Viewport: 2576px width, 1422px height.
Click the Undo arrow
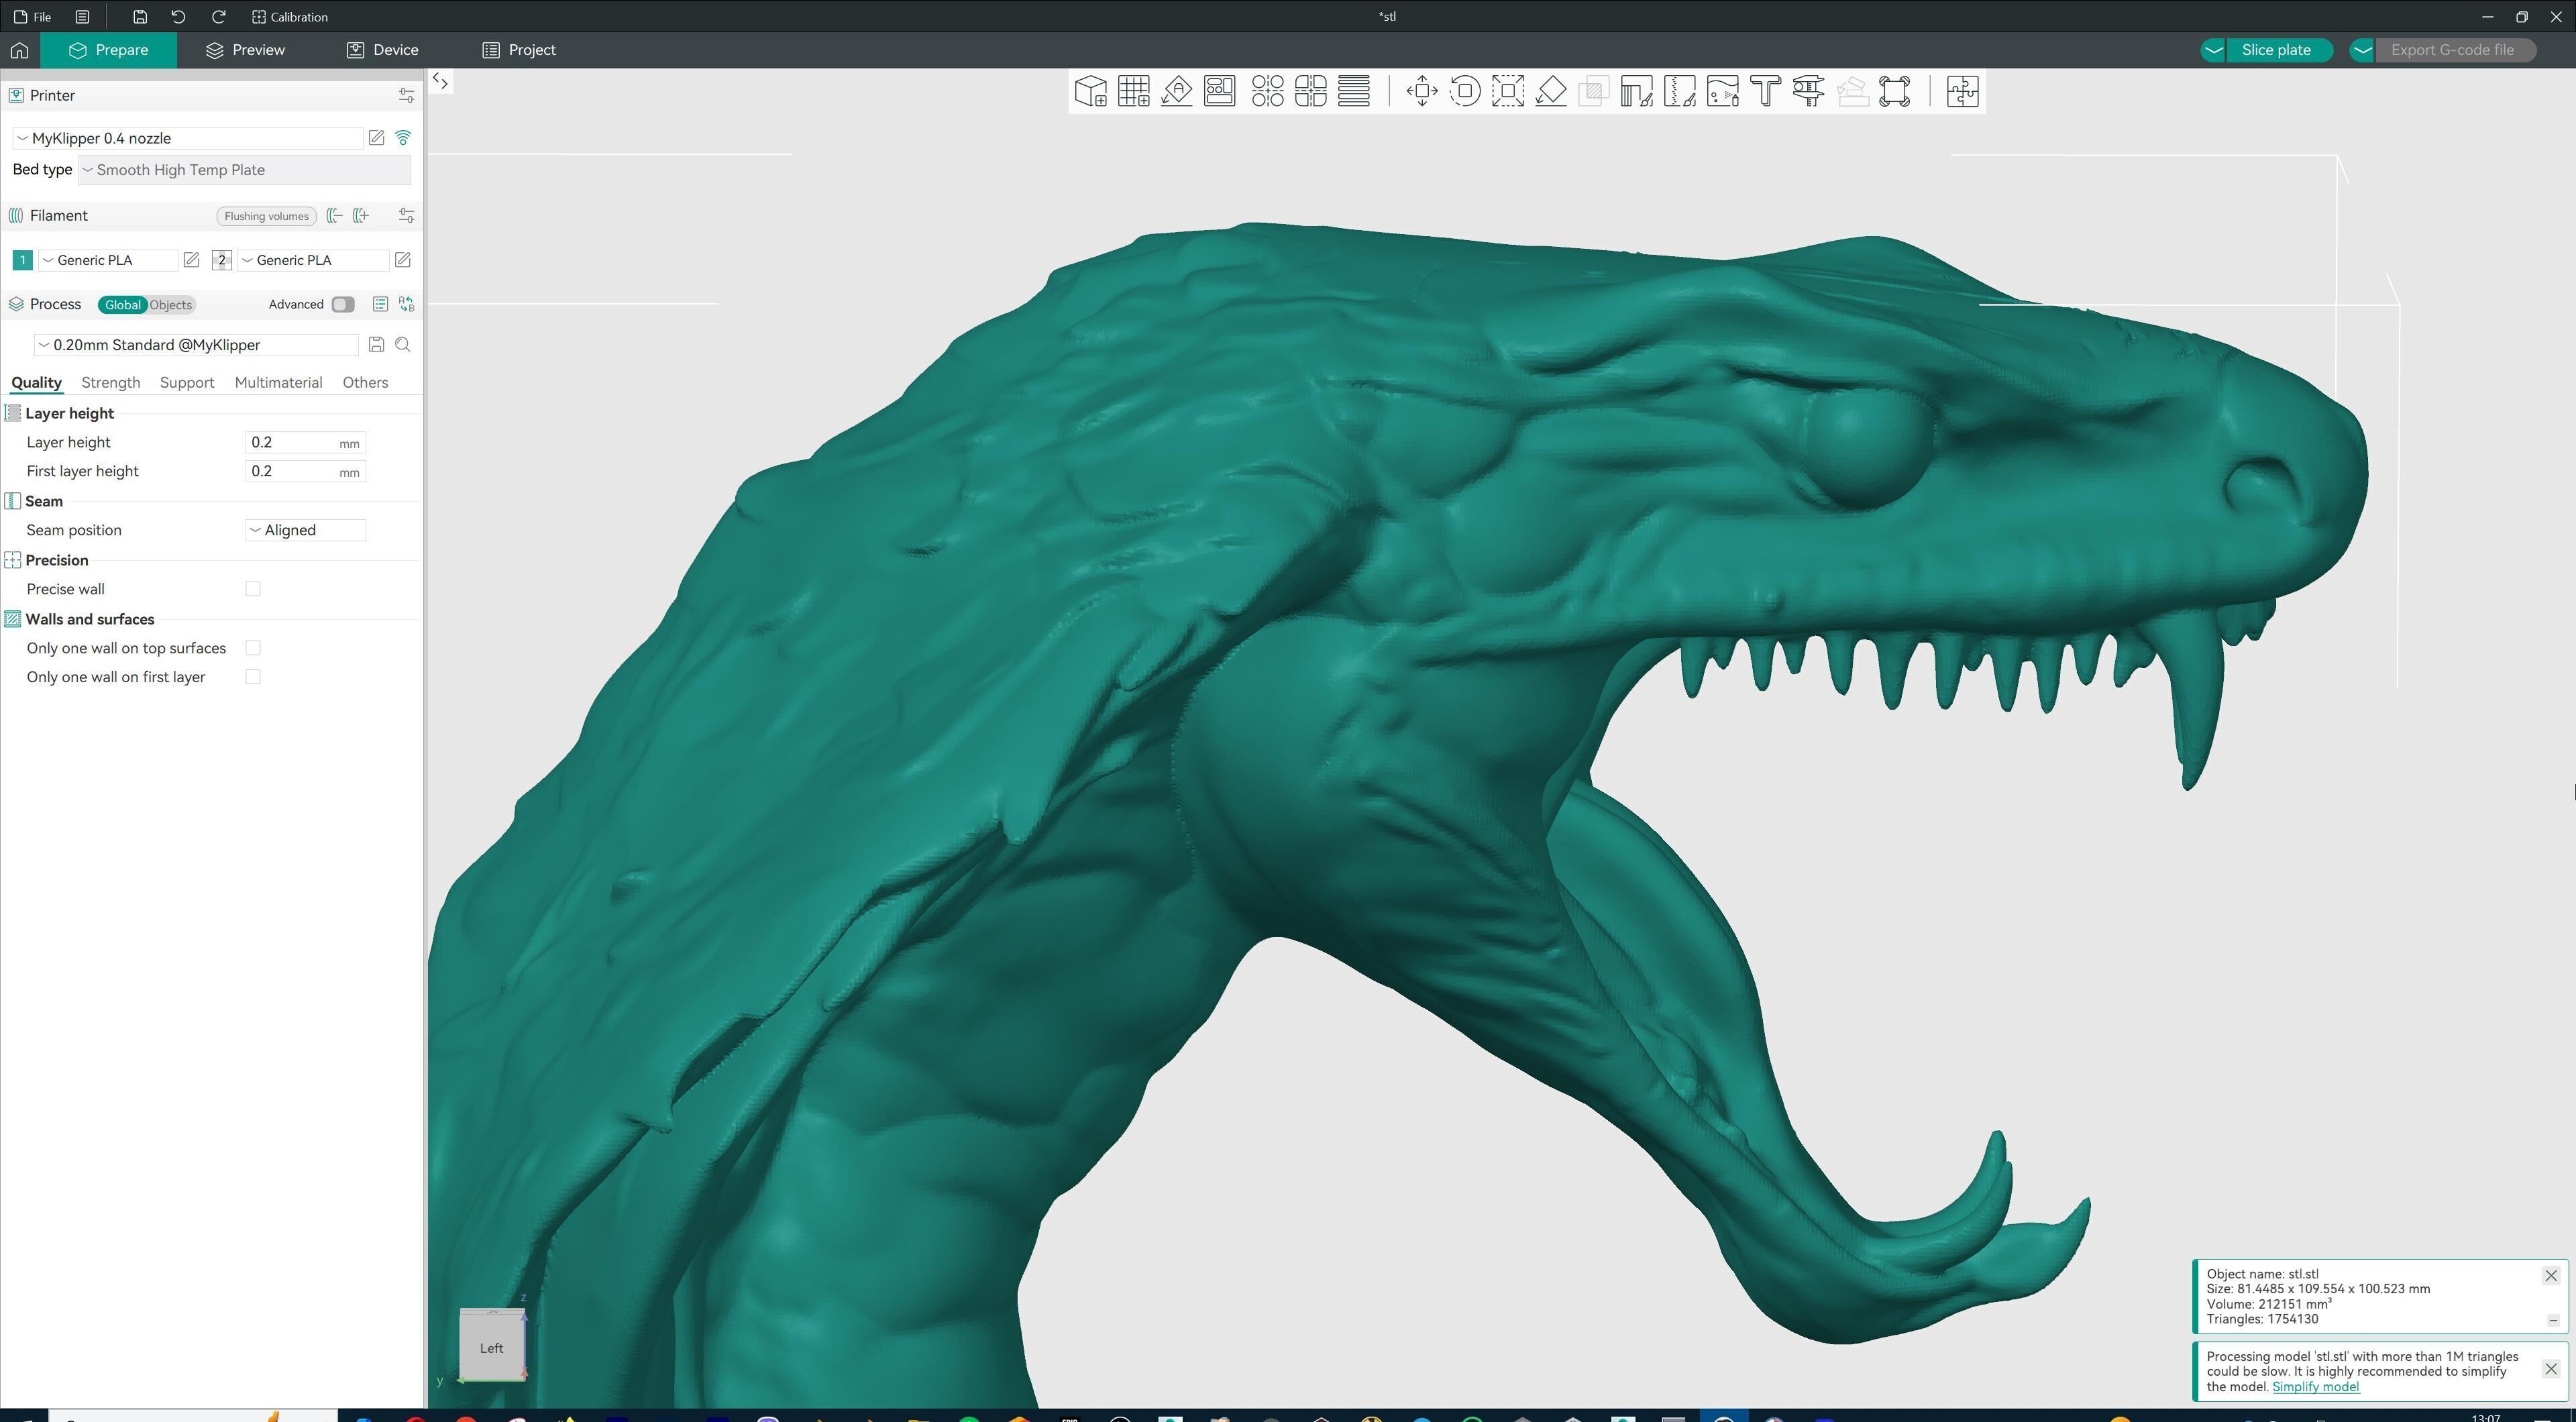[178, 17]
